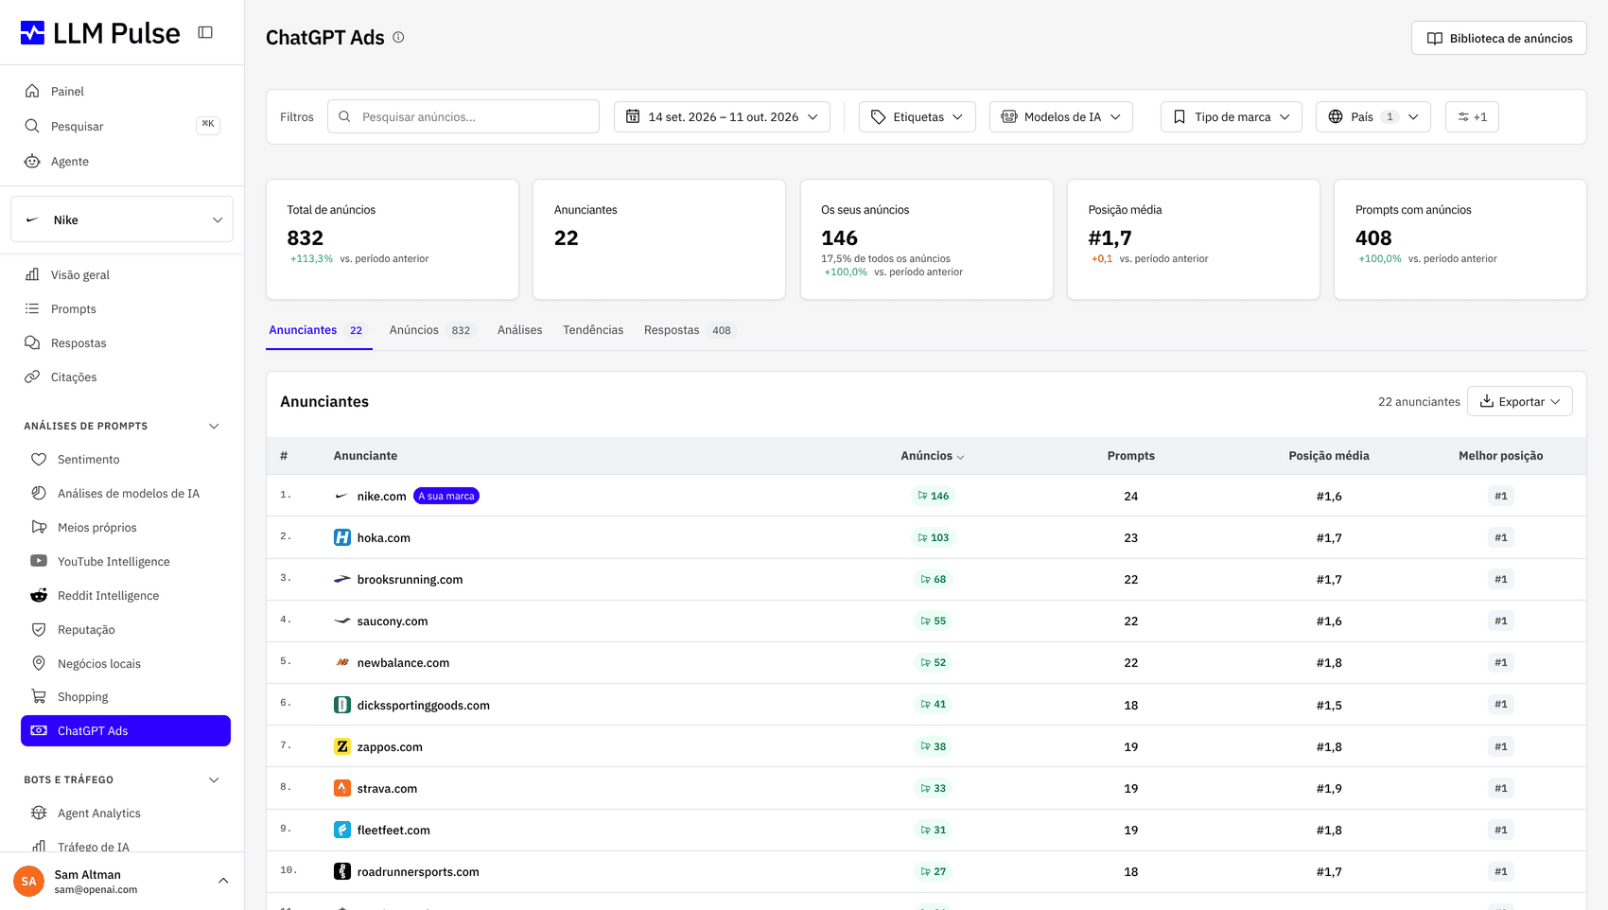Click the Pesquisar anúncios search field
The image size is (1608, 910).
[x=463, y=116]
